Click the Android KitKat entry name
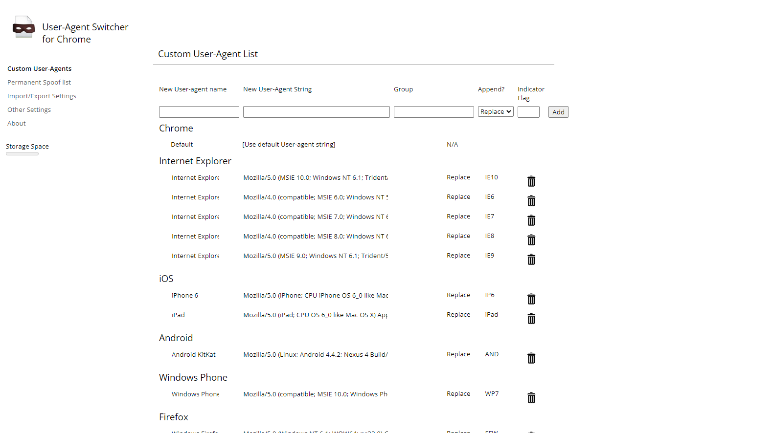Screen dimensions: 773x433 [193, 355]
